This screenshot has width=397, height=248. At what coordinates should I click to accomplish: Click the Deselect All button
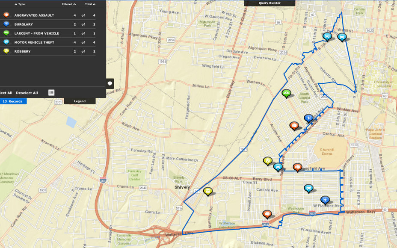point(27,93)
